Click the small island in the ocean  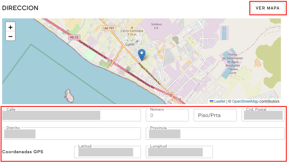coord(69,96)
